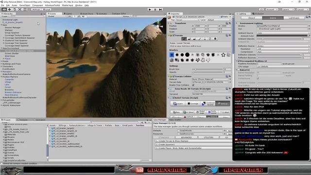Switch to the Console tab
The image size is (311, 175).
[23, 120]
